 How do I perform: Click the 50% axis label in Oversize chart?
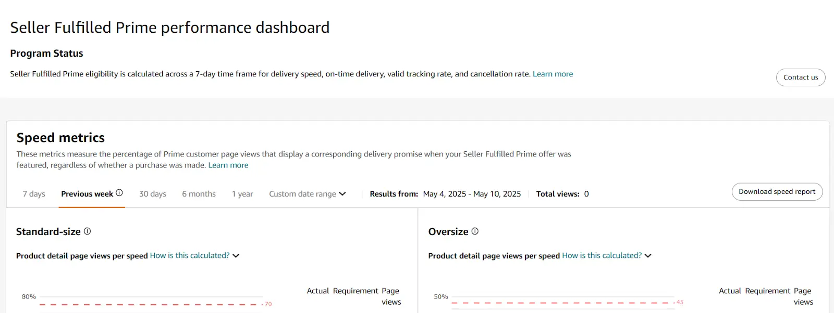coord(441,297)
